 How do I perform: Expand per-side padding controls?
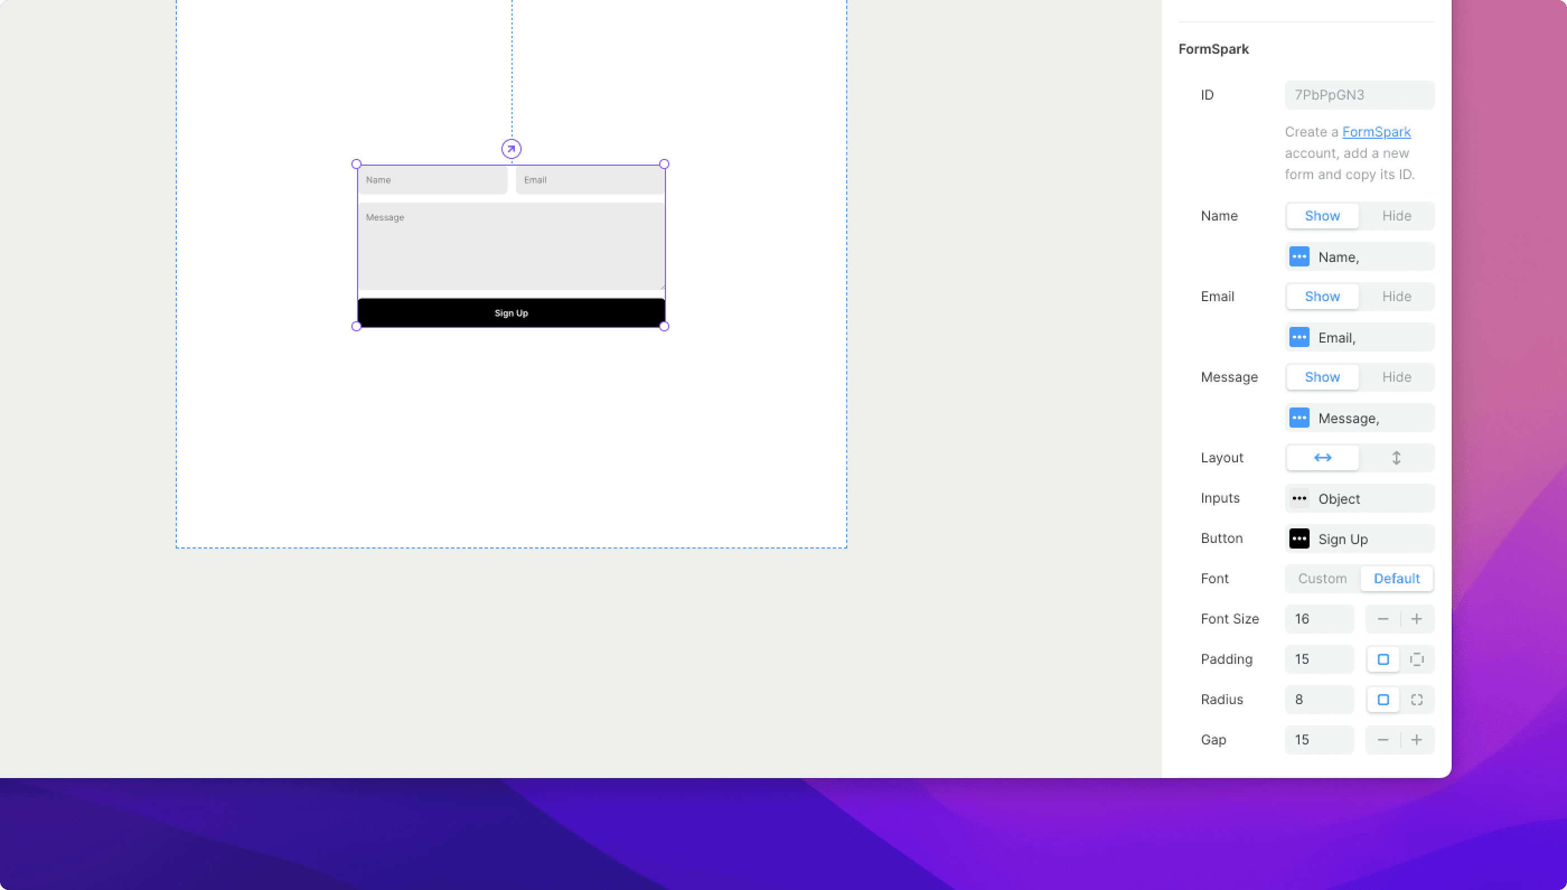click(1417, 659)
